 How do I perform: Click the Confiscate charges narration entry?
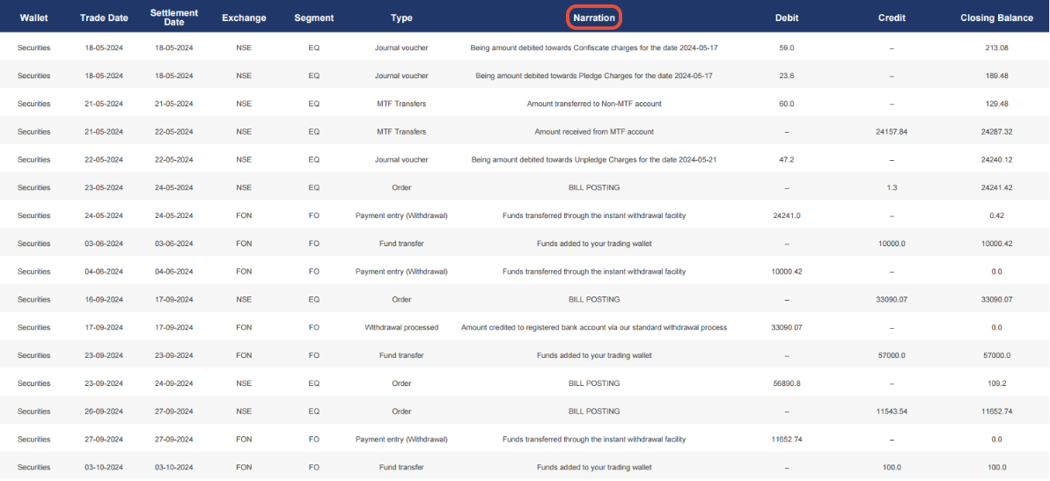tap(594, 47)
